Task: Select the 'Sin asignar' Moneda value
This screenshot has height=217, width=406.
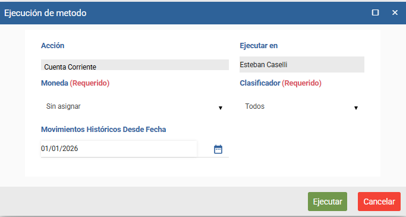Action: click(x=64, y=106)
